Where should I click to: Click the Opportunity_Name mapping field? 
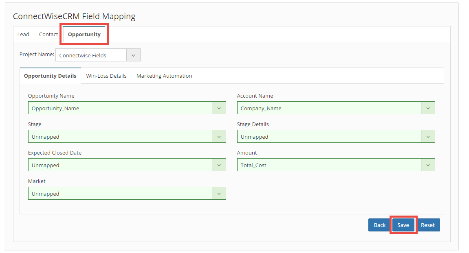coord(120,108)
